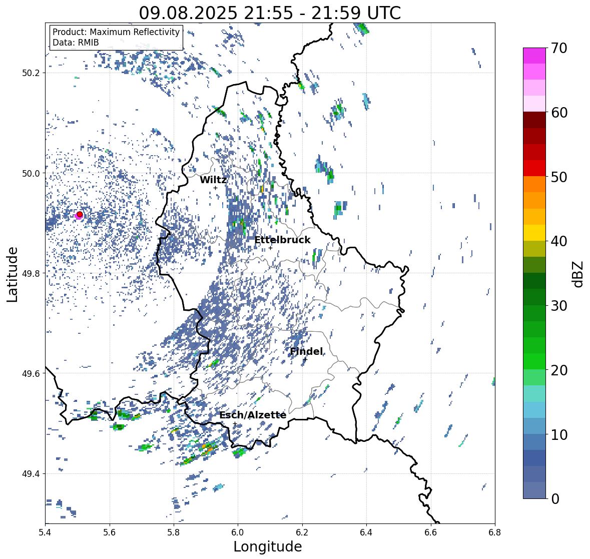Click the 6.4 longitude tick label

pos(366,532)
